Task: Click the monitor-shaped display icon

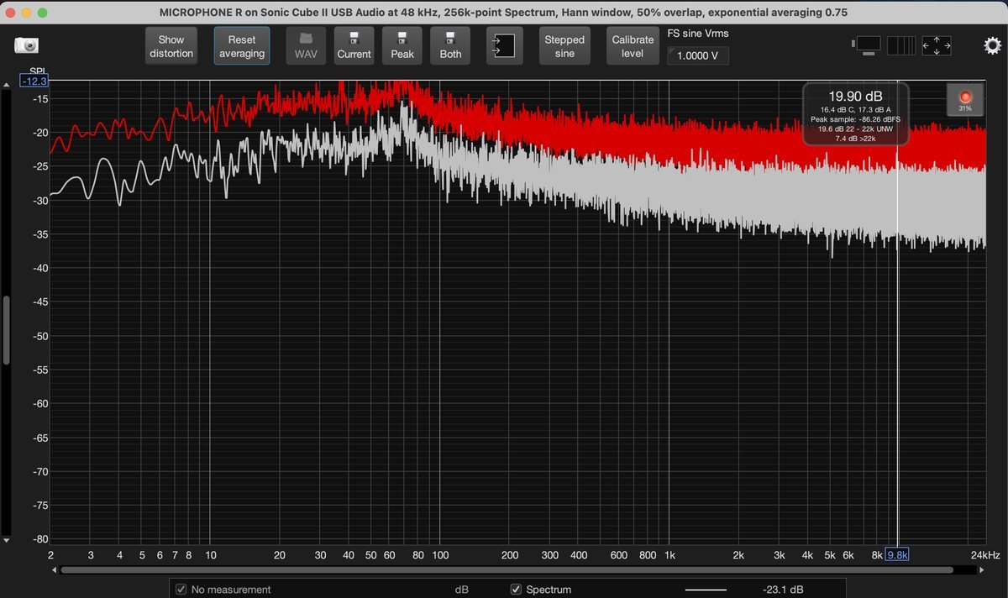Action: click(x=866, y=45)
